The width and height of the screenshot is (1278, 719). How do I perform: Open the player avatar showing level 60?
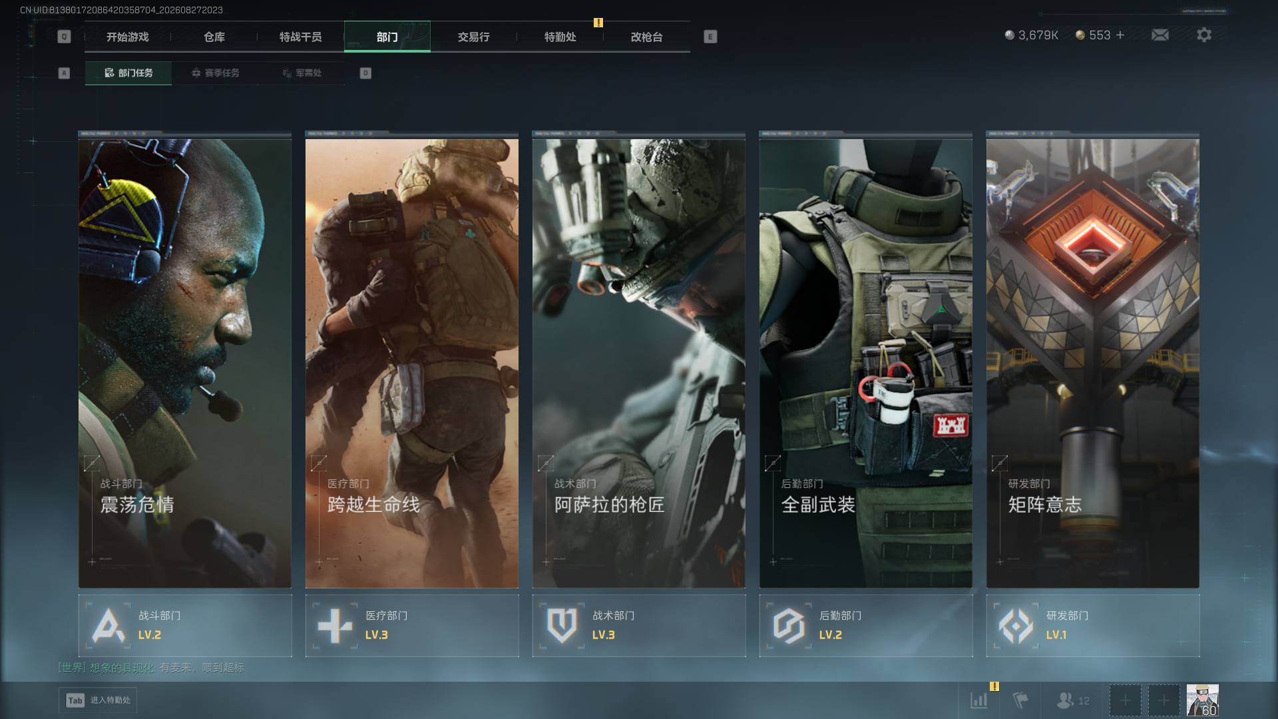click(x=1203, y=700)
